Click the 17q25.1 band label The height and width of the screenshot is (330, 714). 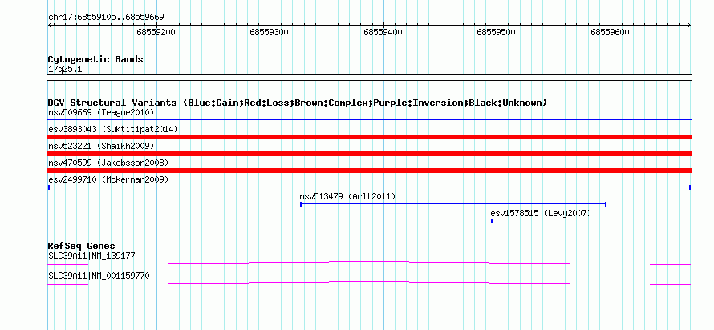click(65, 70)
